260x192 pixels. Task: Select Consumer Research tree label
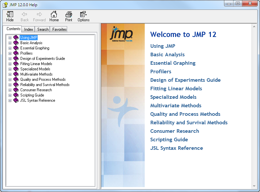point(36,90)
